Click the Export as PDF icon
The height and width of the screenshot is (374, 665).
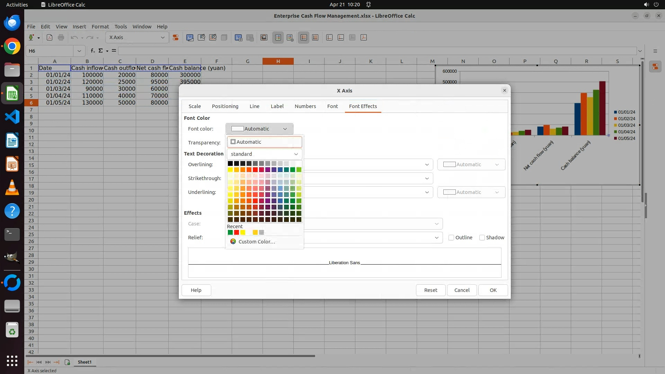(x=50, y=37)
